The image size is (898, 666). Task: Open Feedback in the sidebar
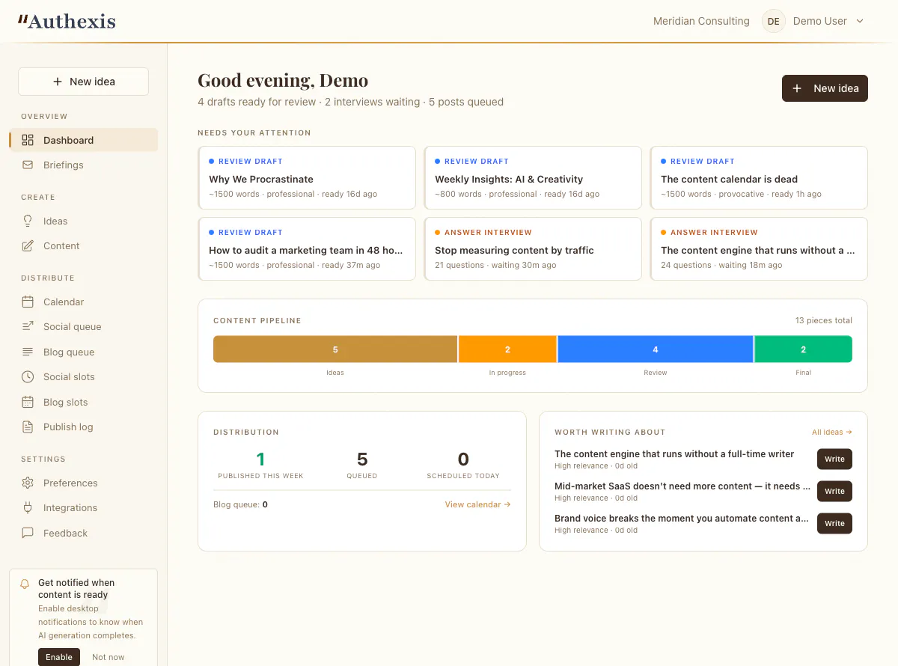click(84, 533)
